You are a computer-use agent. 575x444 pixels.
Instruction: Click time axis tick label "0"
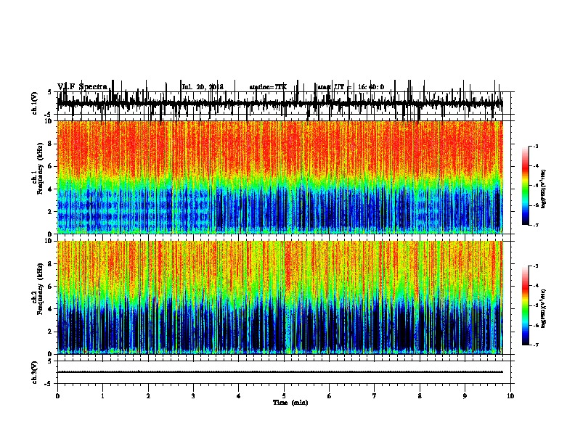coord(57,396)
